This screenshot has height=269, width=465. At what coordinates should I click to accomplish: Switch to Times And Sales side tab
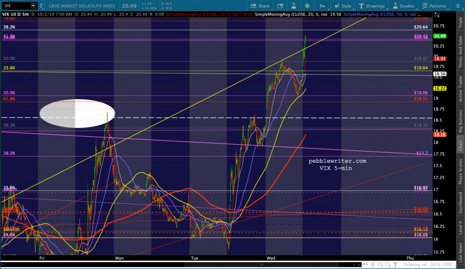(x=460, y=52)
